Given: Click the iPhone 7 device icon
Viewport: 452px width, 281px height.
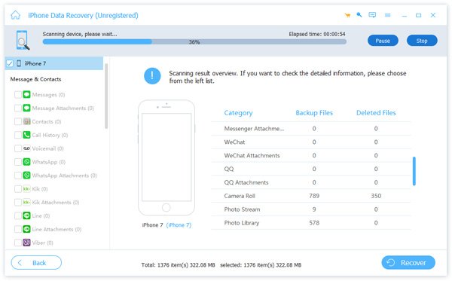Looking at the screenshot, I should click(x=19, y=63).
